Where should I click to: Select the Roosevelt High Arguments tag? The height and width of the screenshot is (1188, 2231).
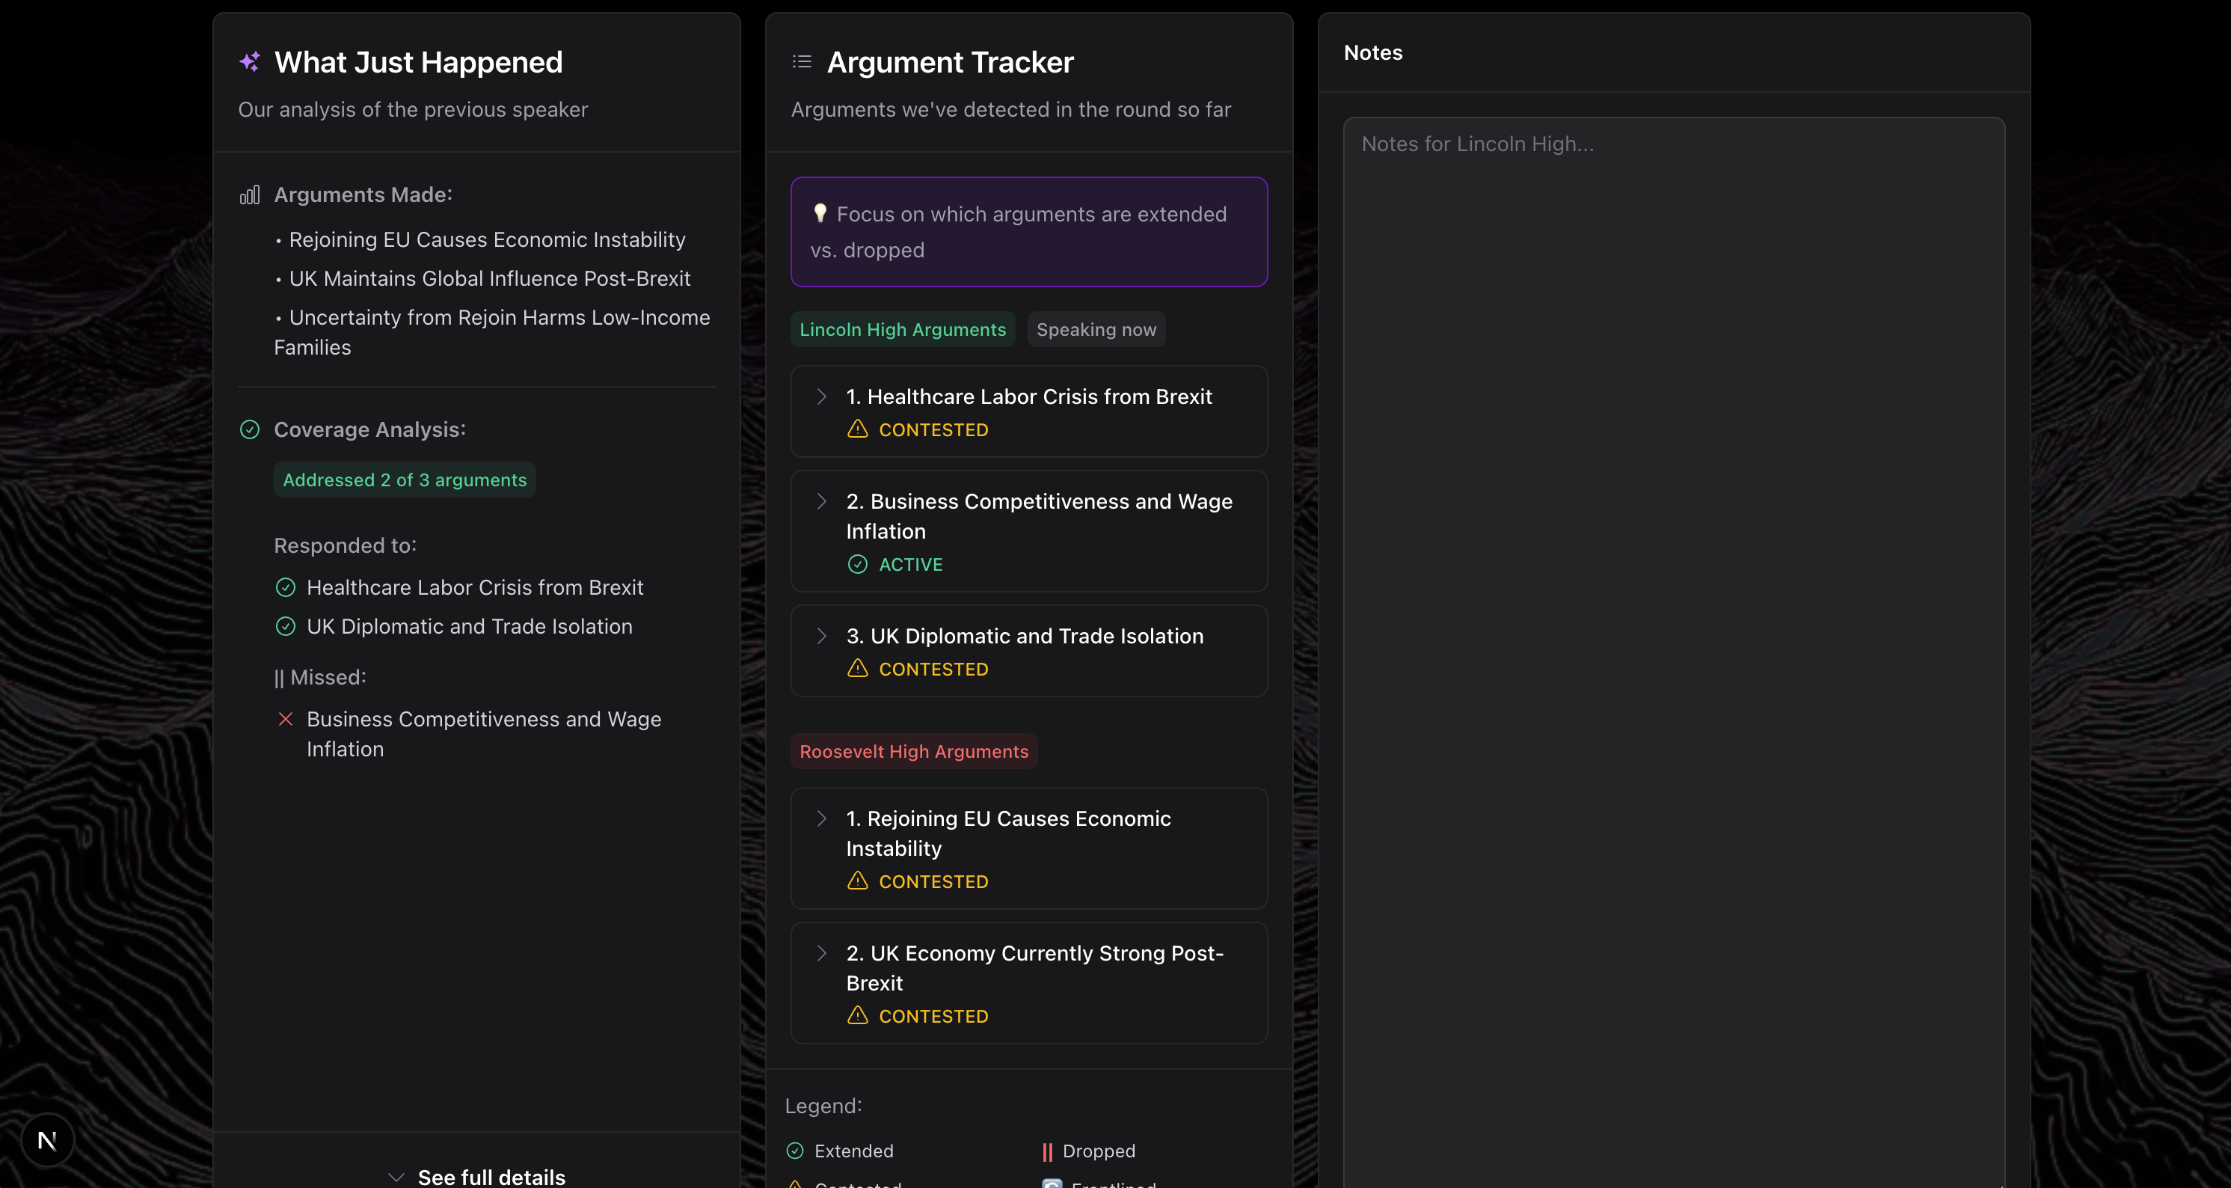point(914,751)
